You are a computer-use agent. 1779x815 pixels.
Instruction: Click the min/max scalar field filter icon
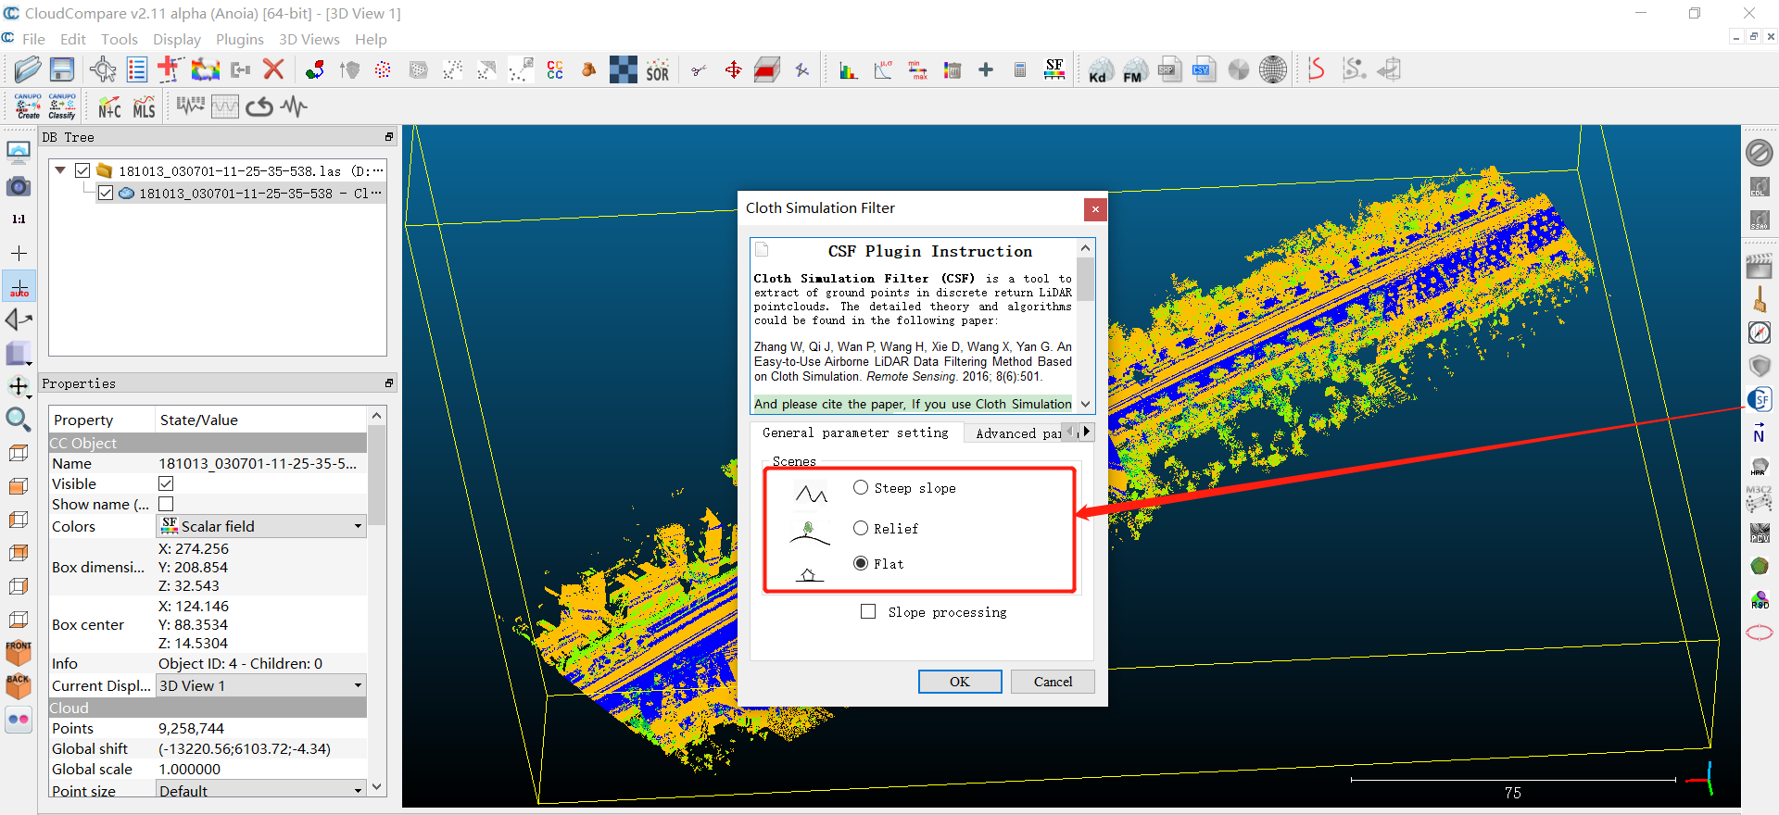pyautogui.click(x=917, y=69)
